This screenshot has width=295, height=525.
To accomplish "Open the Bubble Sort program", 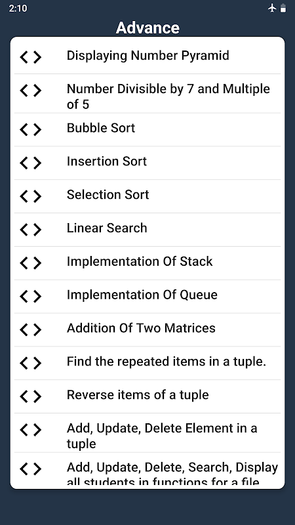I will 147,129.
